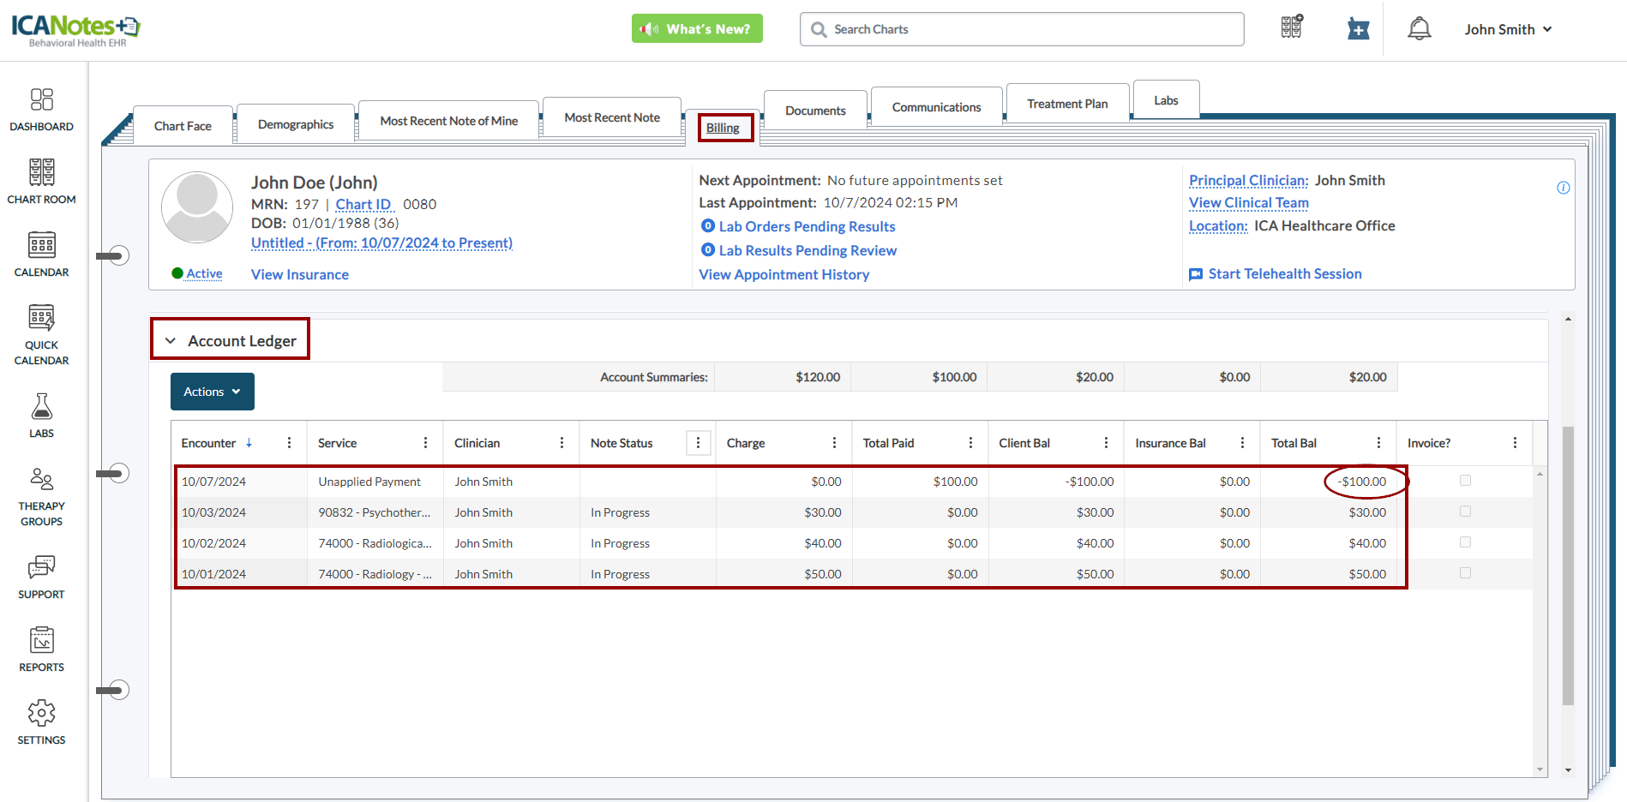Switch to the Demographics tab
1627x802 pixels.
click(x=296, y=124)
